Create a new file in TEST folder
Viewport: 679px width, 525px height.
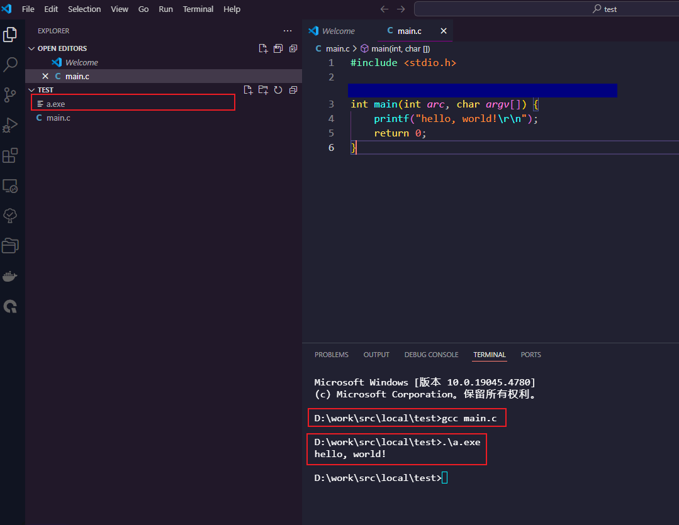pos(248,90)
